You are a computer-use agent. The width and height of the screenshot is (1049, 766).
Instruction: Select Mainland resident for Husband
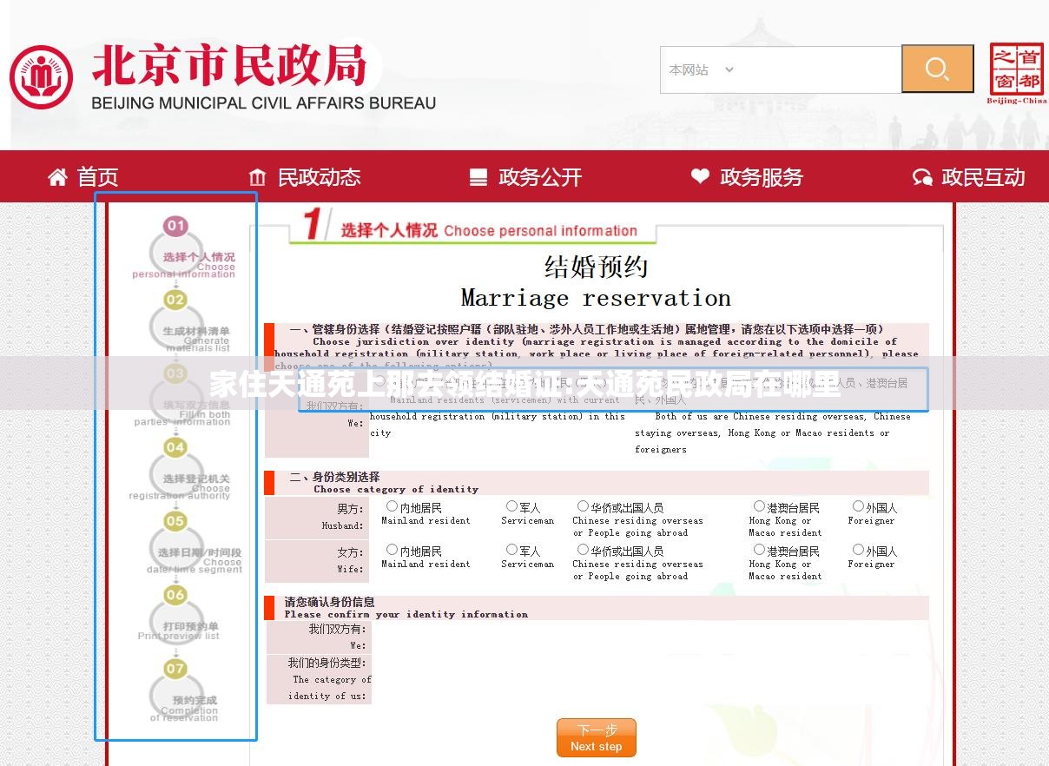(x=392, y=506)
